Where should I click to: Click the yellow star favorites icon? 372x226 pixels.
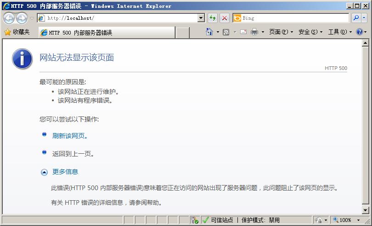tap(8, 32)
